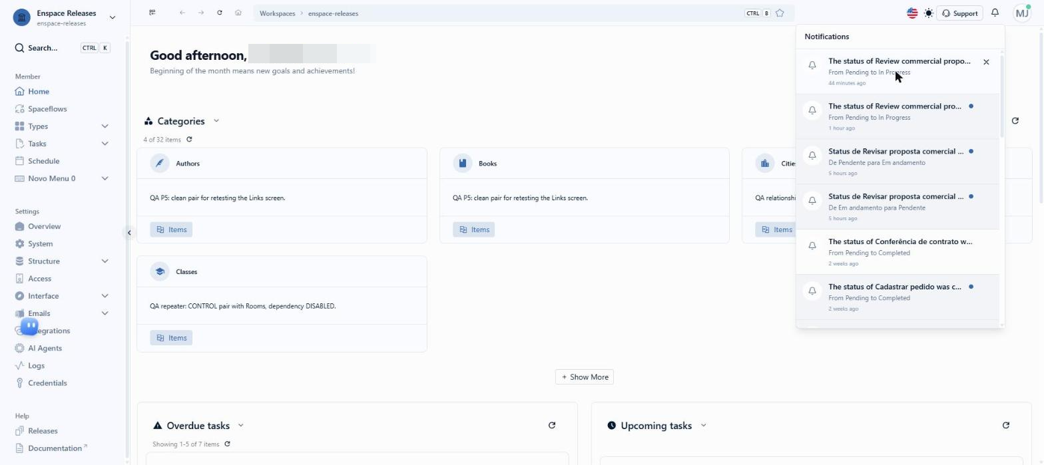Click the Support button

pos(959,13)
